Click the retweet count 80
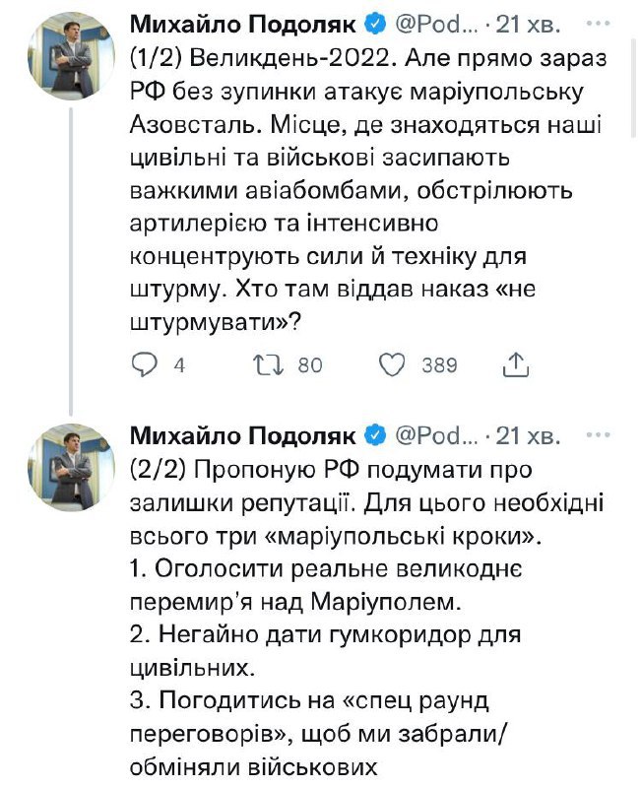 (310, 365)
